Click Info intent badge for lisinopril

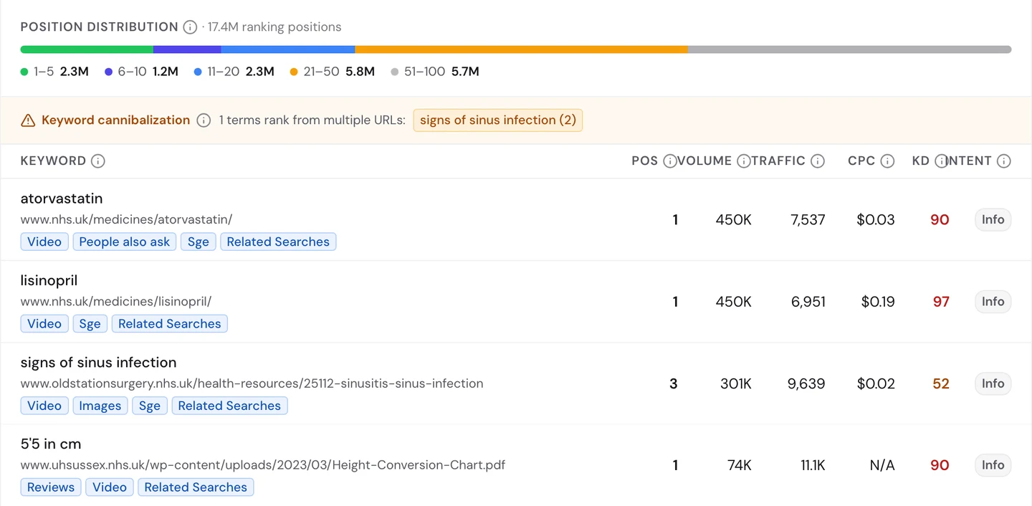993,302
